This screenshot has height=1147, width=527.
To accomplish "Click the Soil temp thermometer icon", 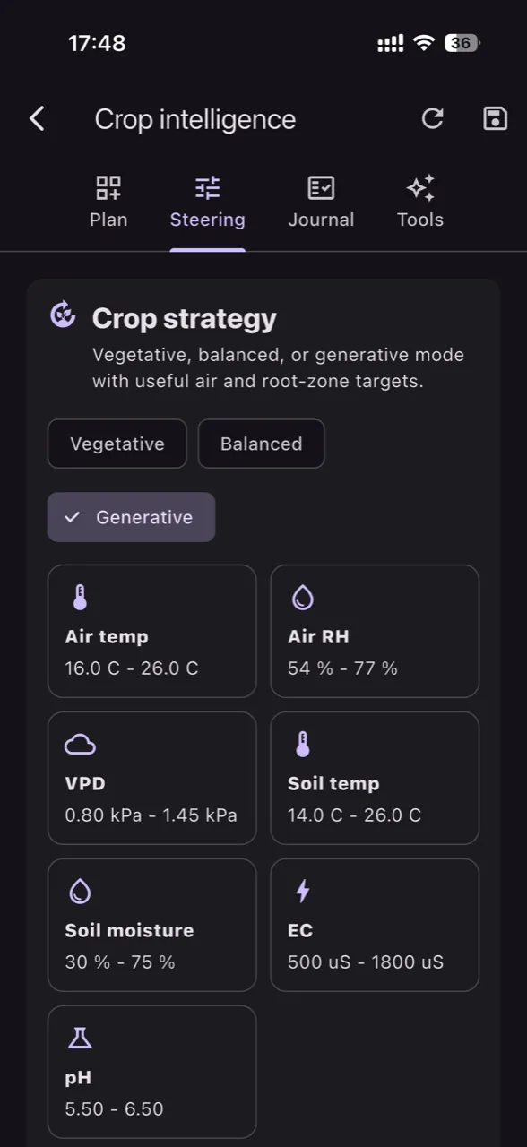I will click(x=303, y=744).
